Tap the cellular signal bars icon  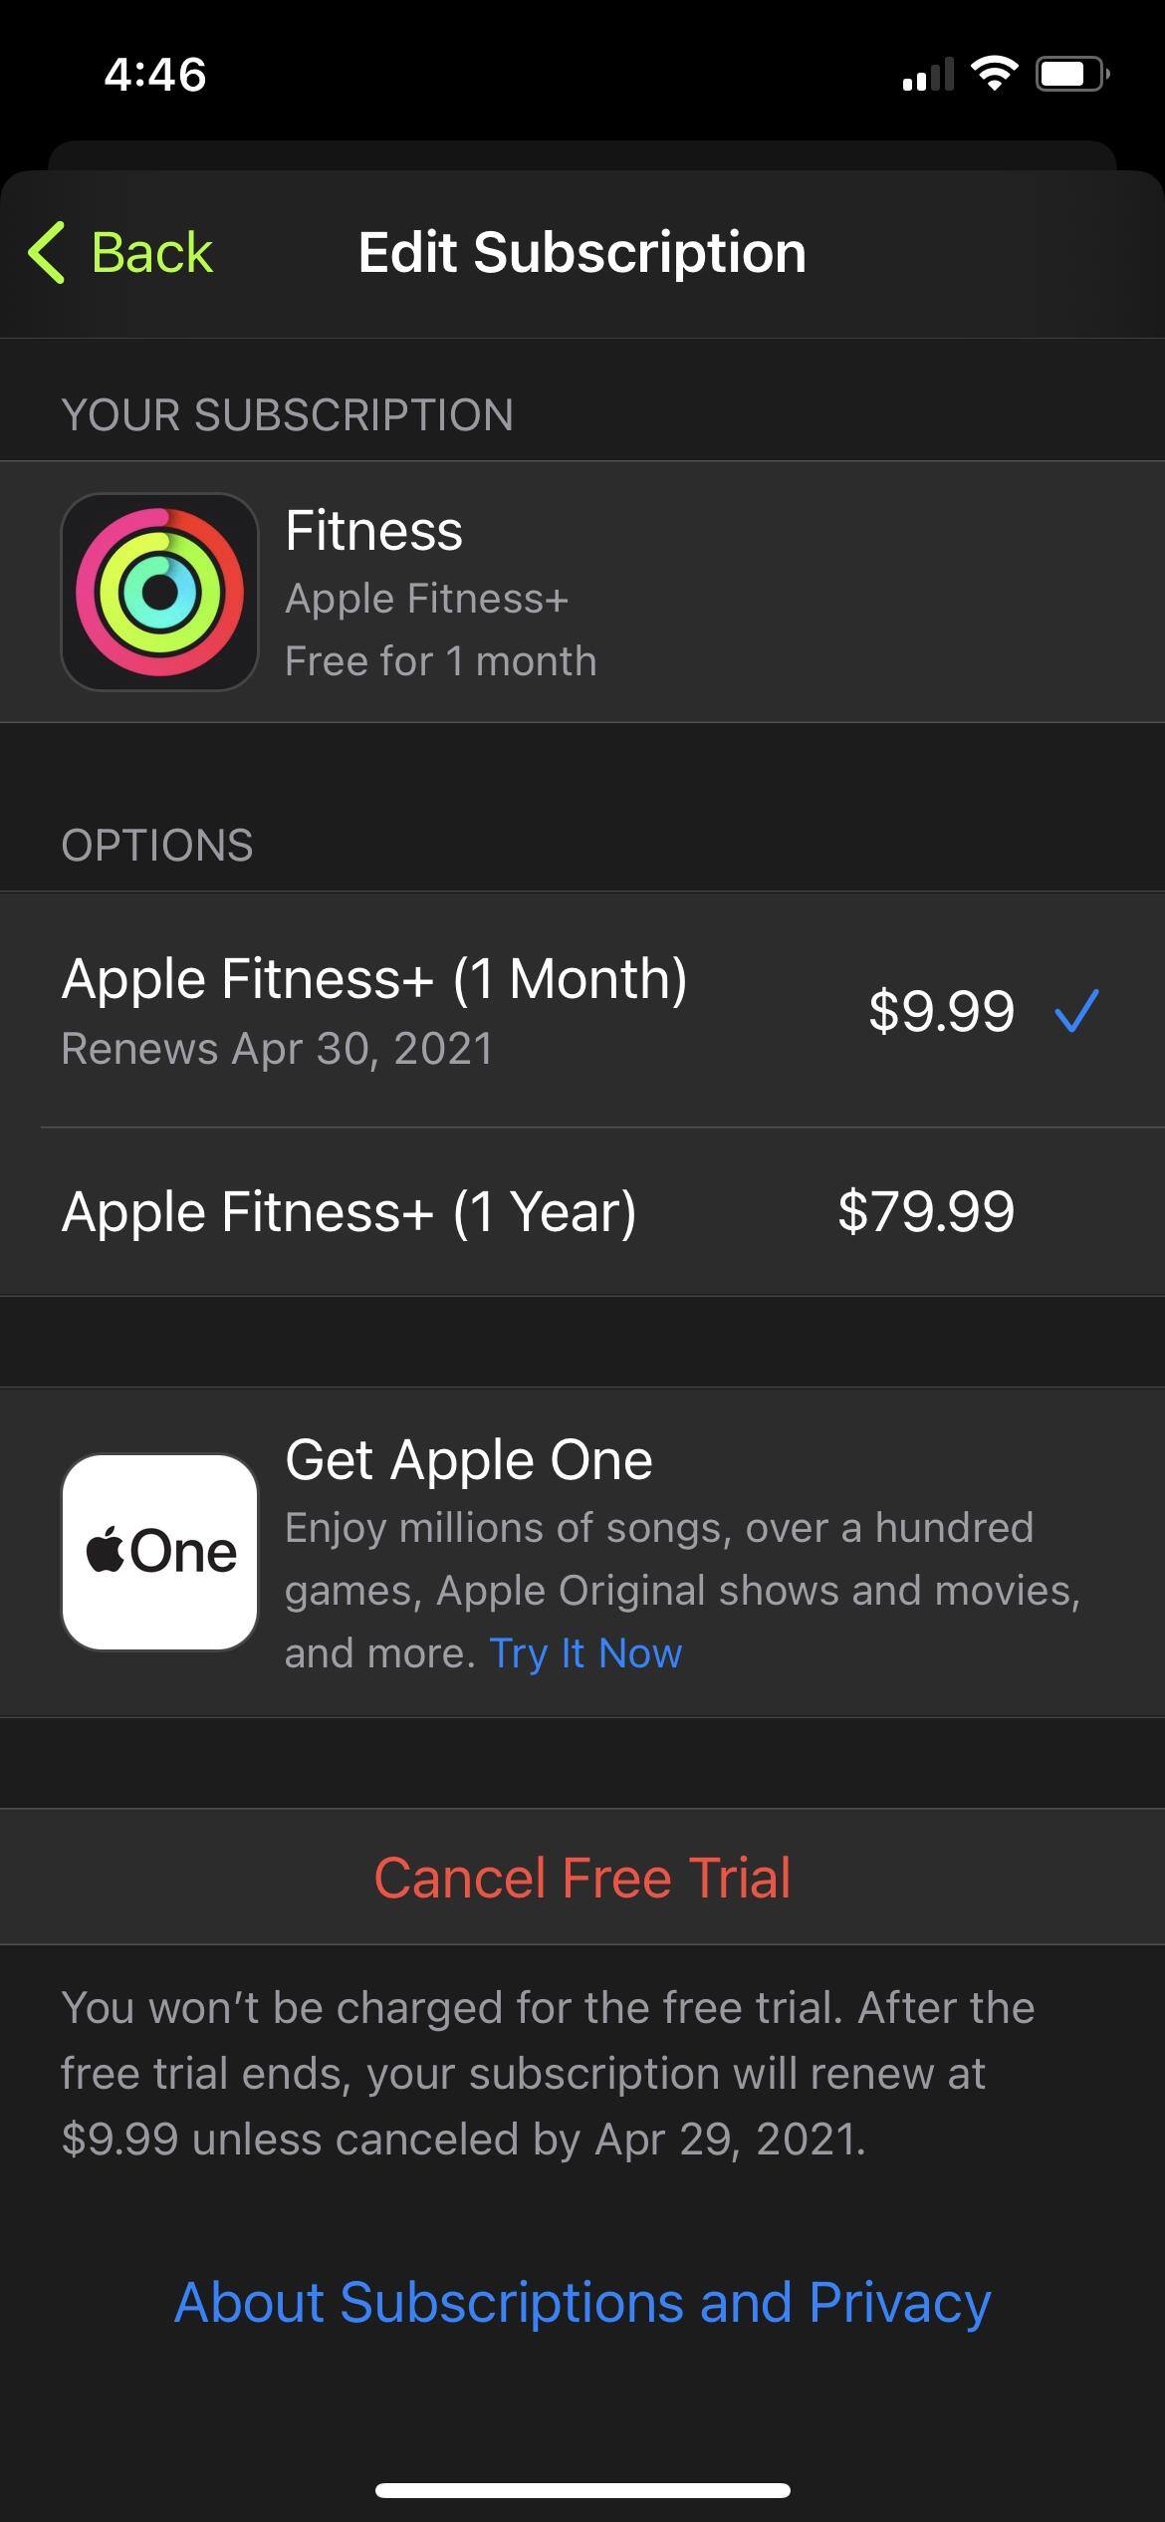pos(927,75)
